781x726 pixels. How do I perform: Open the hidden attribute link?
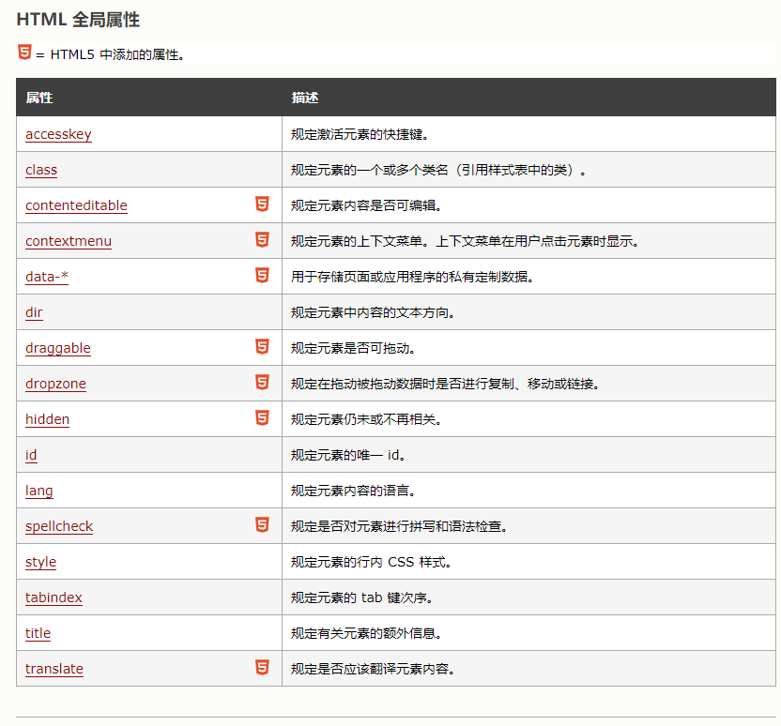click(47, 419)
